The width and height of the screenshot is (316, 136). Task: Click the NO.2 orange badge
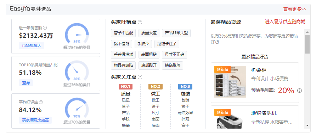(156, 87)
